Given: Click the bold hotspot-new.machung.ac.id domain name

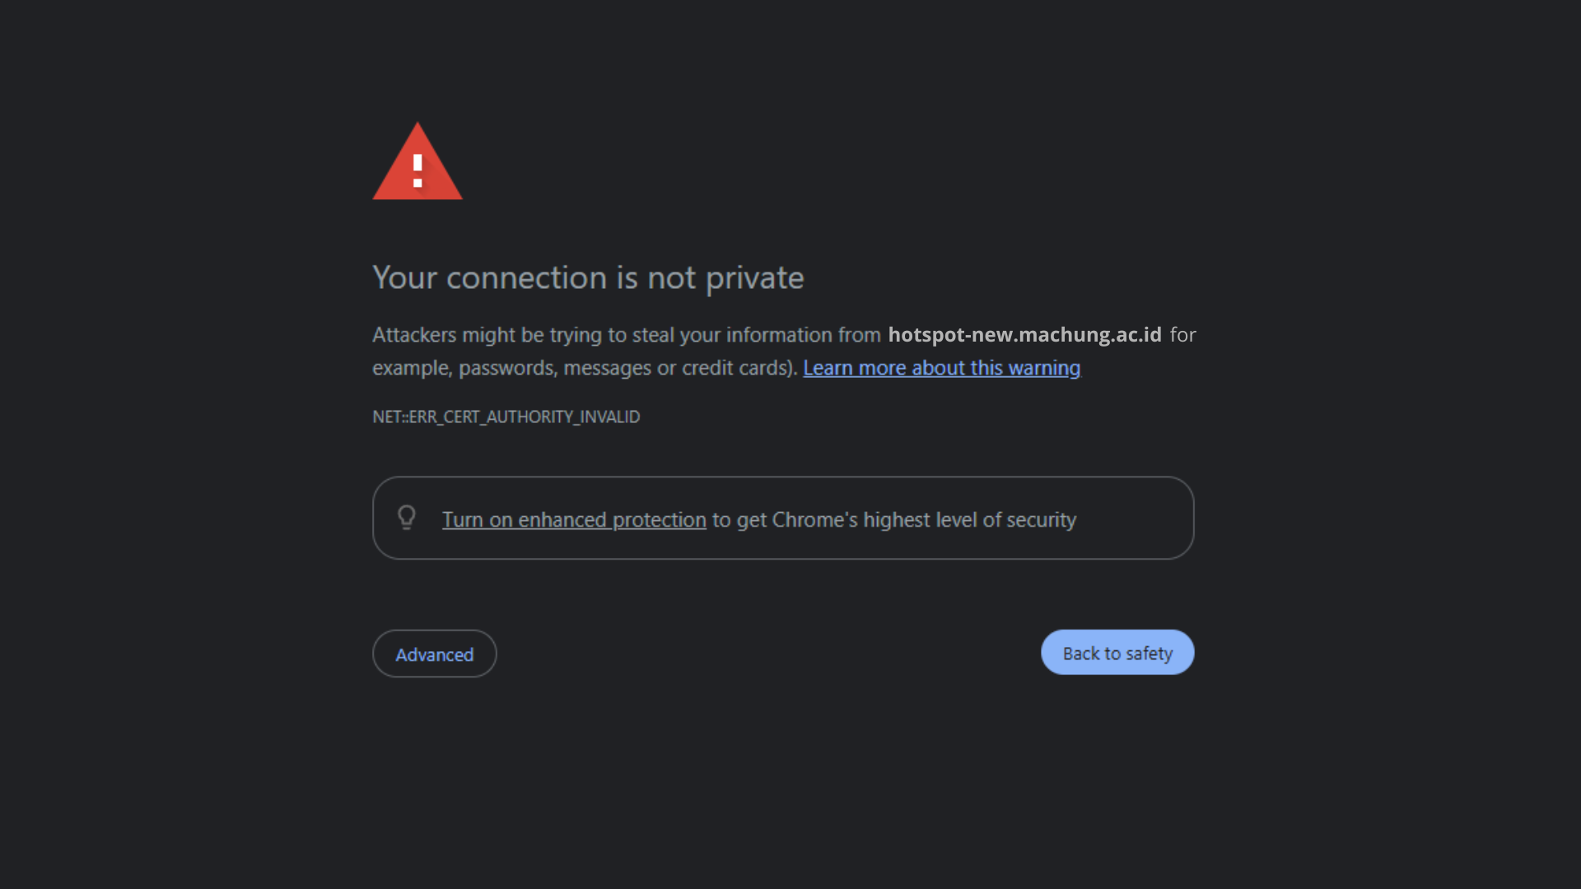Looking at the screenshot, I should tap(1024, 335).
